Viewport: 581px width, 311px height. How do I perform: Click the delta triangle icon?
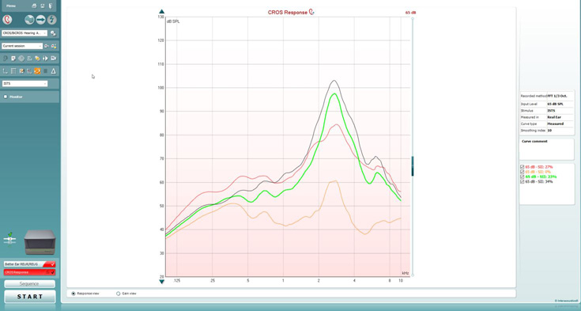tap(54, 71)
